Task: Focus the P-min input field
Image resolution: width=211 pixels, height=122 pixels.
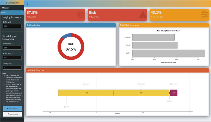Action: (x=12, y=48)
